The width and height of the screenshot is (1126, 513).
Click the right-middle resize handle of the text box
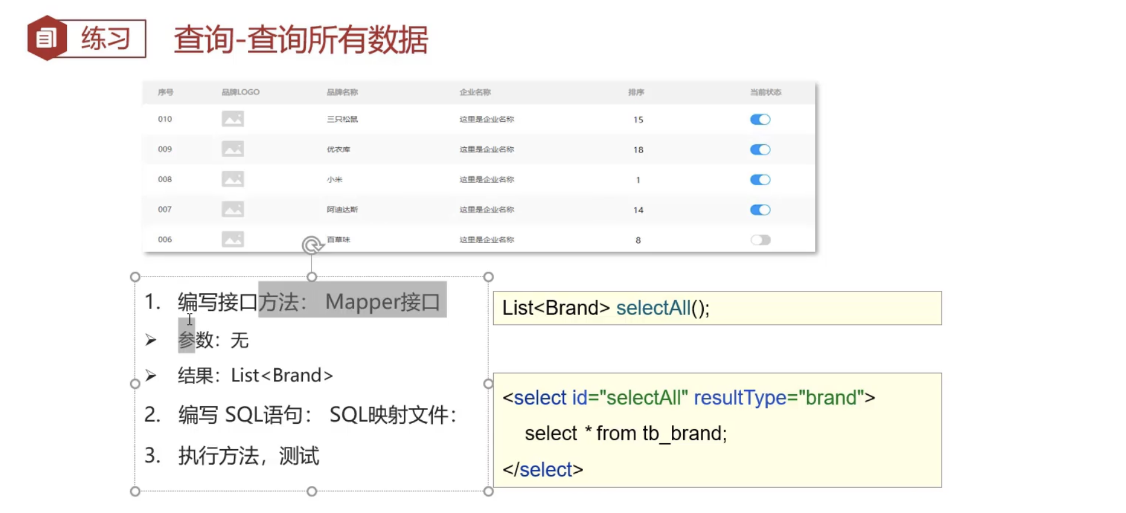click(488, 384)
